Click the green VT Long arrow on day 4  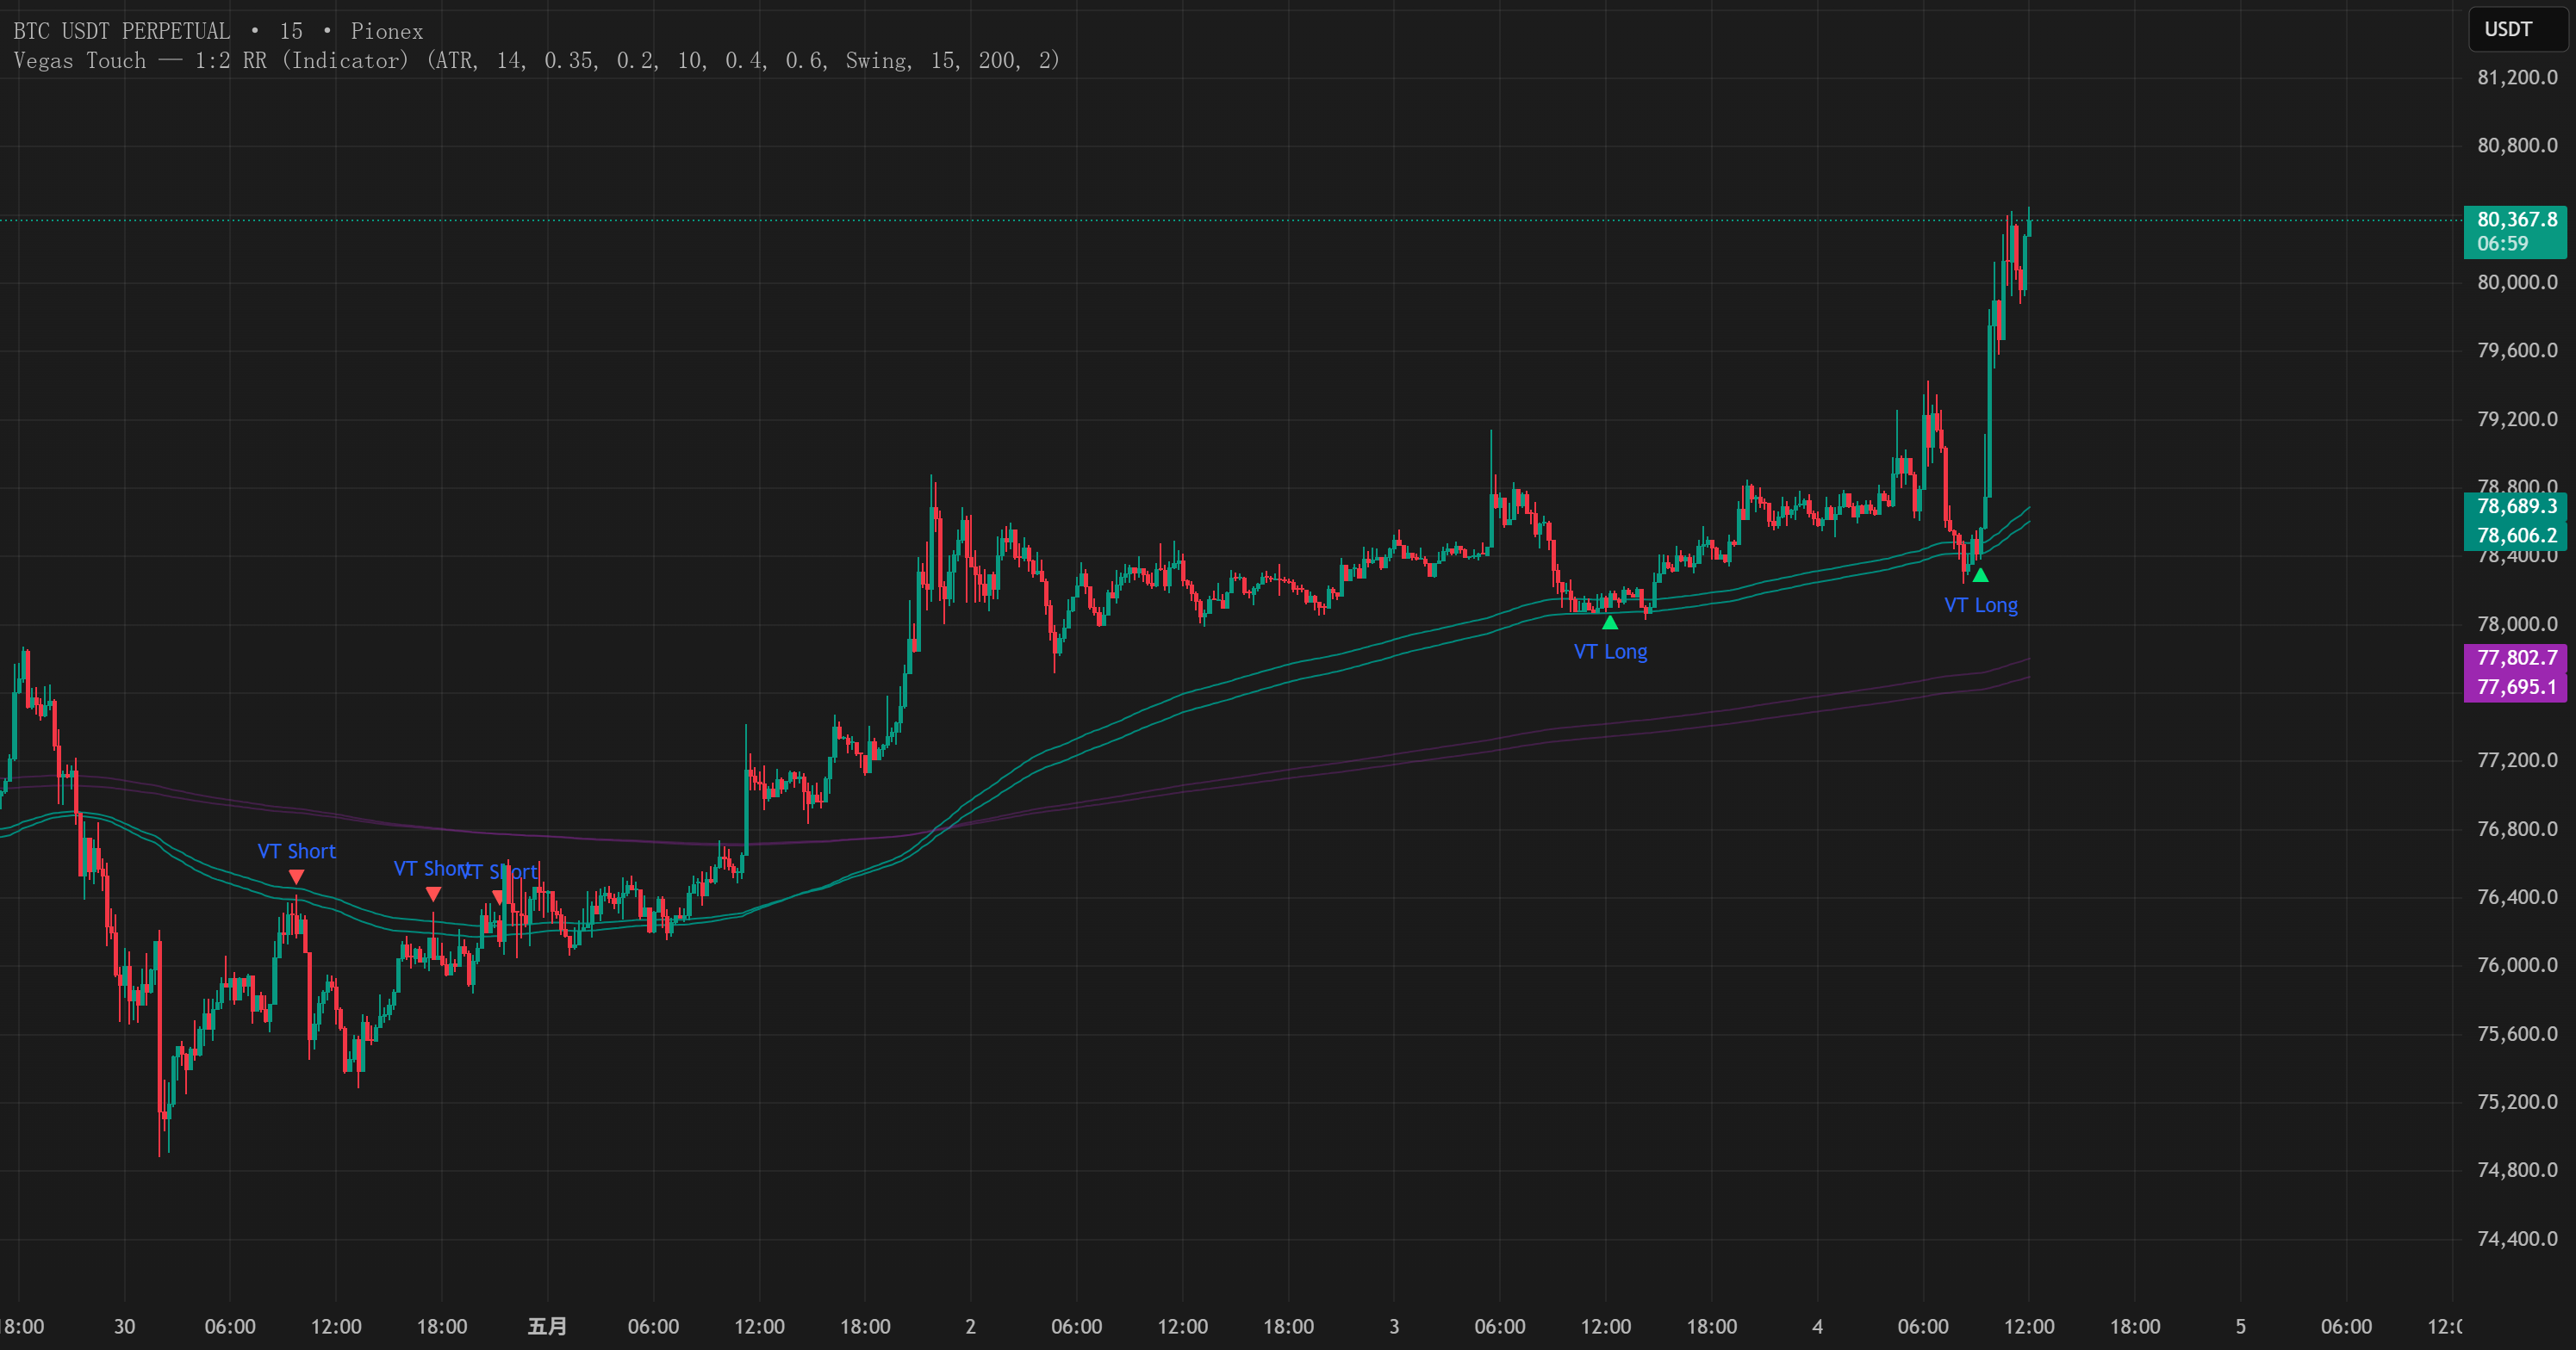coord(1980,574)
